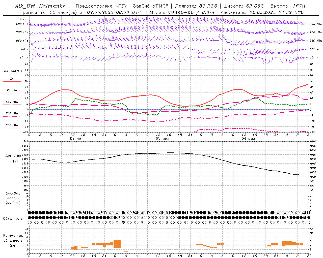
Task: Click the 04 мая date label
Action: tap(248, 139)
